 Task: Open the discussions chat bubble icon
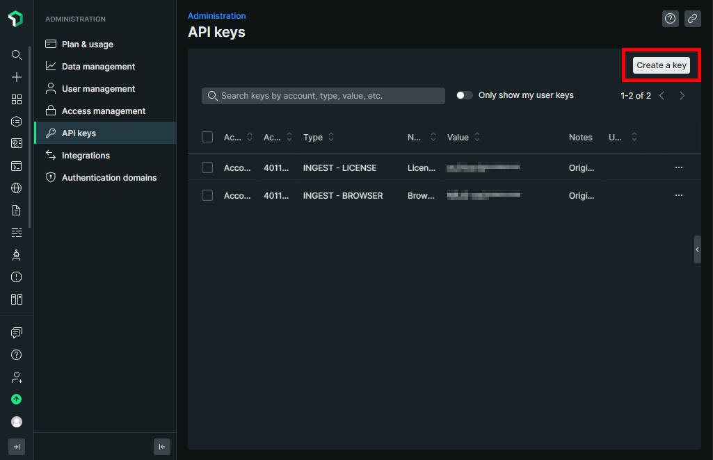(17, 333)
